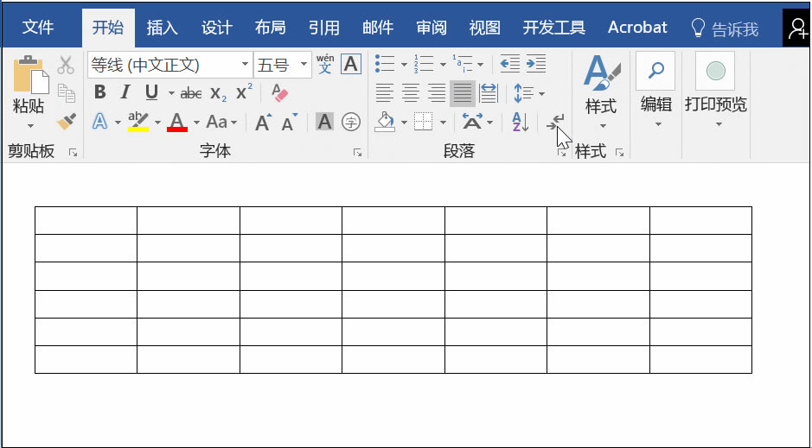Click the enclosed character icon
The width and height of the screenshot is (812, 448).
pyautogui.click(x=351, y=123)
